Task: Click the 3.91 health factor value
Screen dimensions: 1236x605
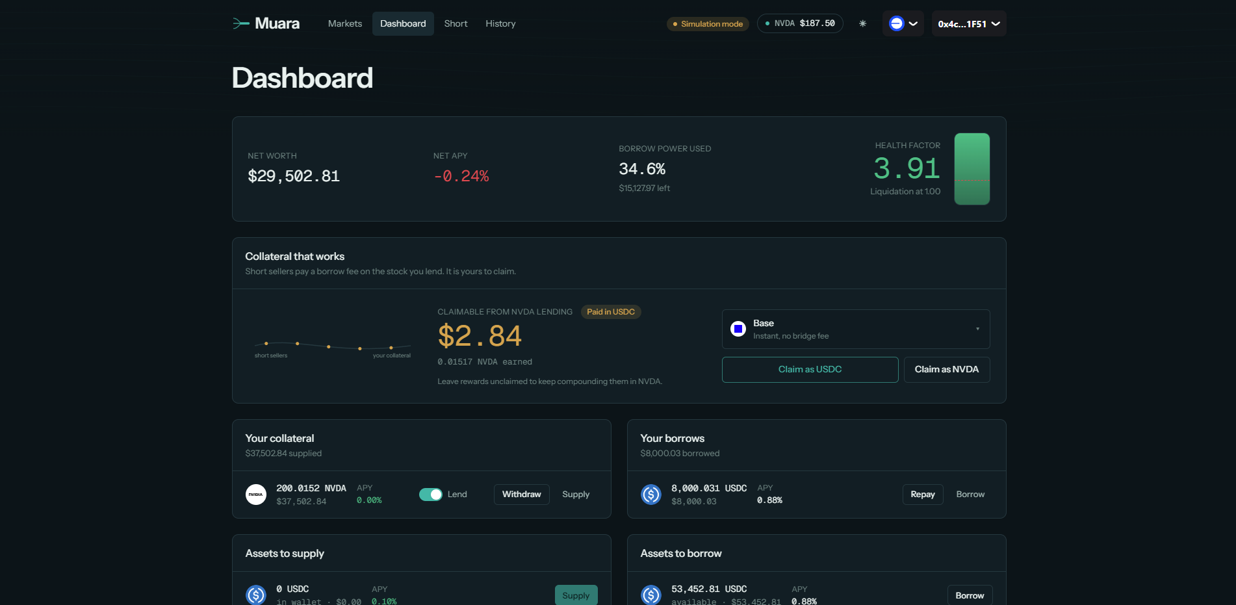Action: [x=907, y=168]
